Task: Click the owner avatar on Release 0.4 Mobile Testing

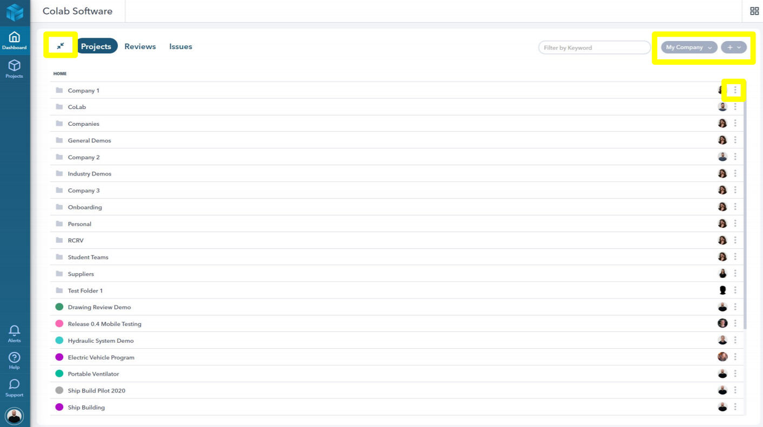Action: coord(722,323)
